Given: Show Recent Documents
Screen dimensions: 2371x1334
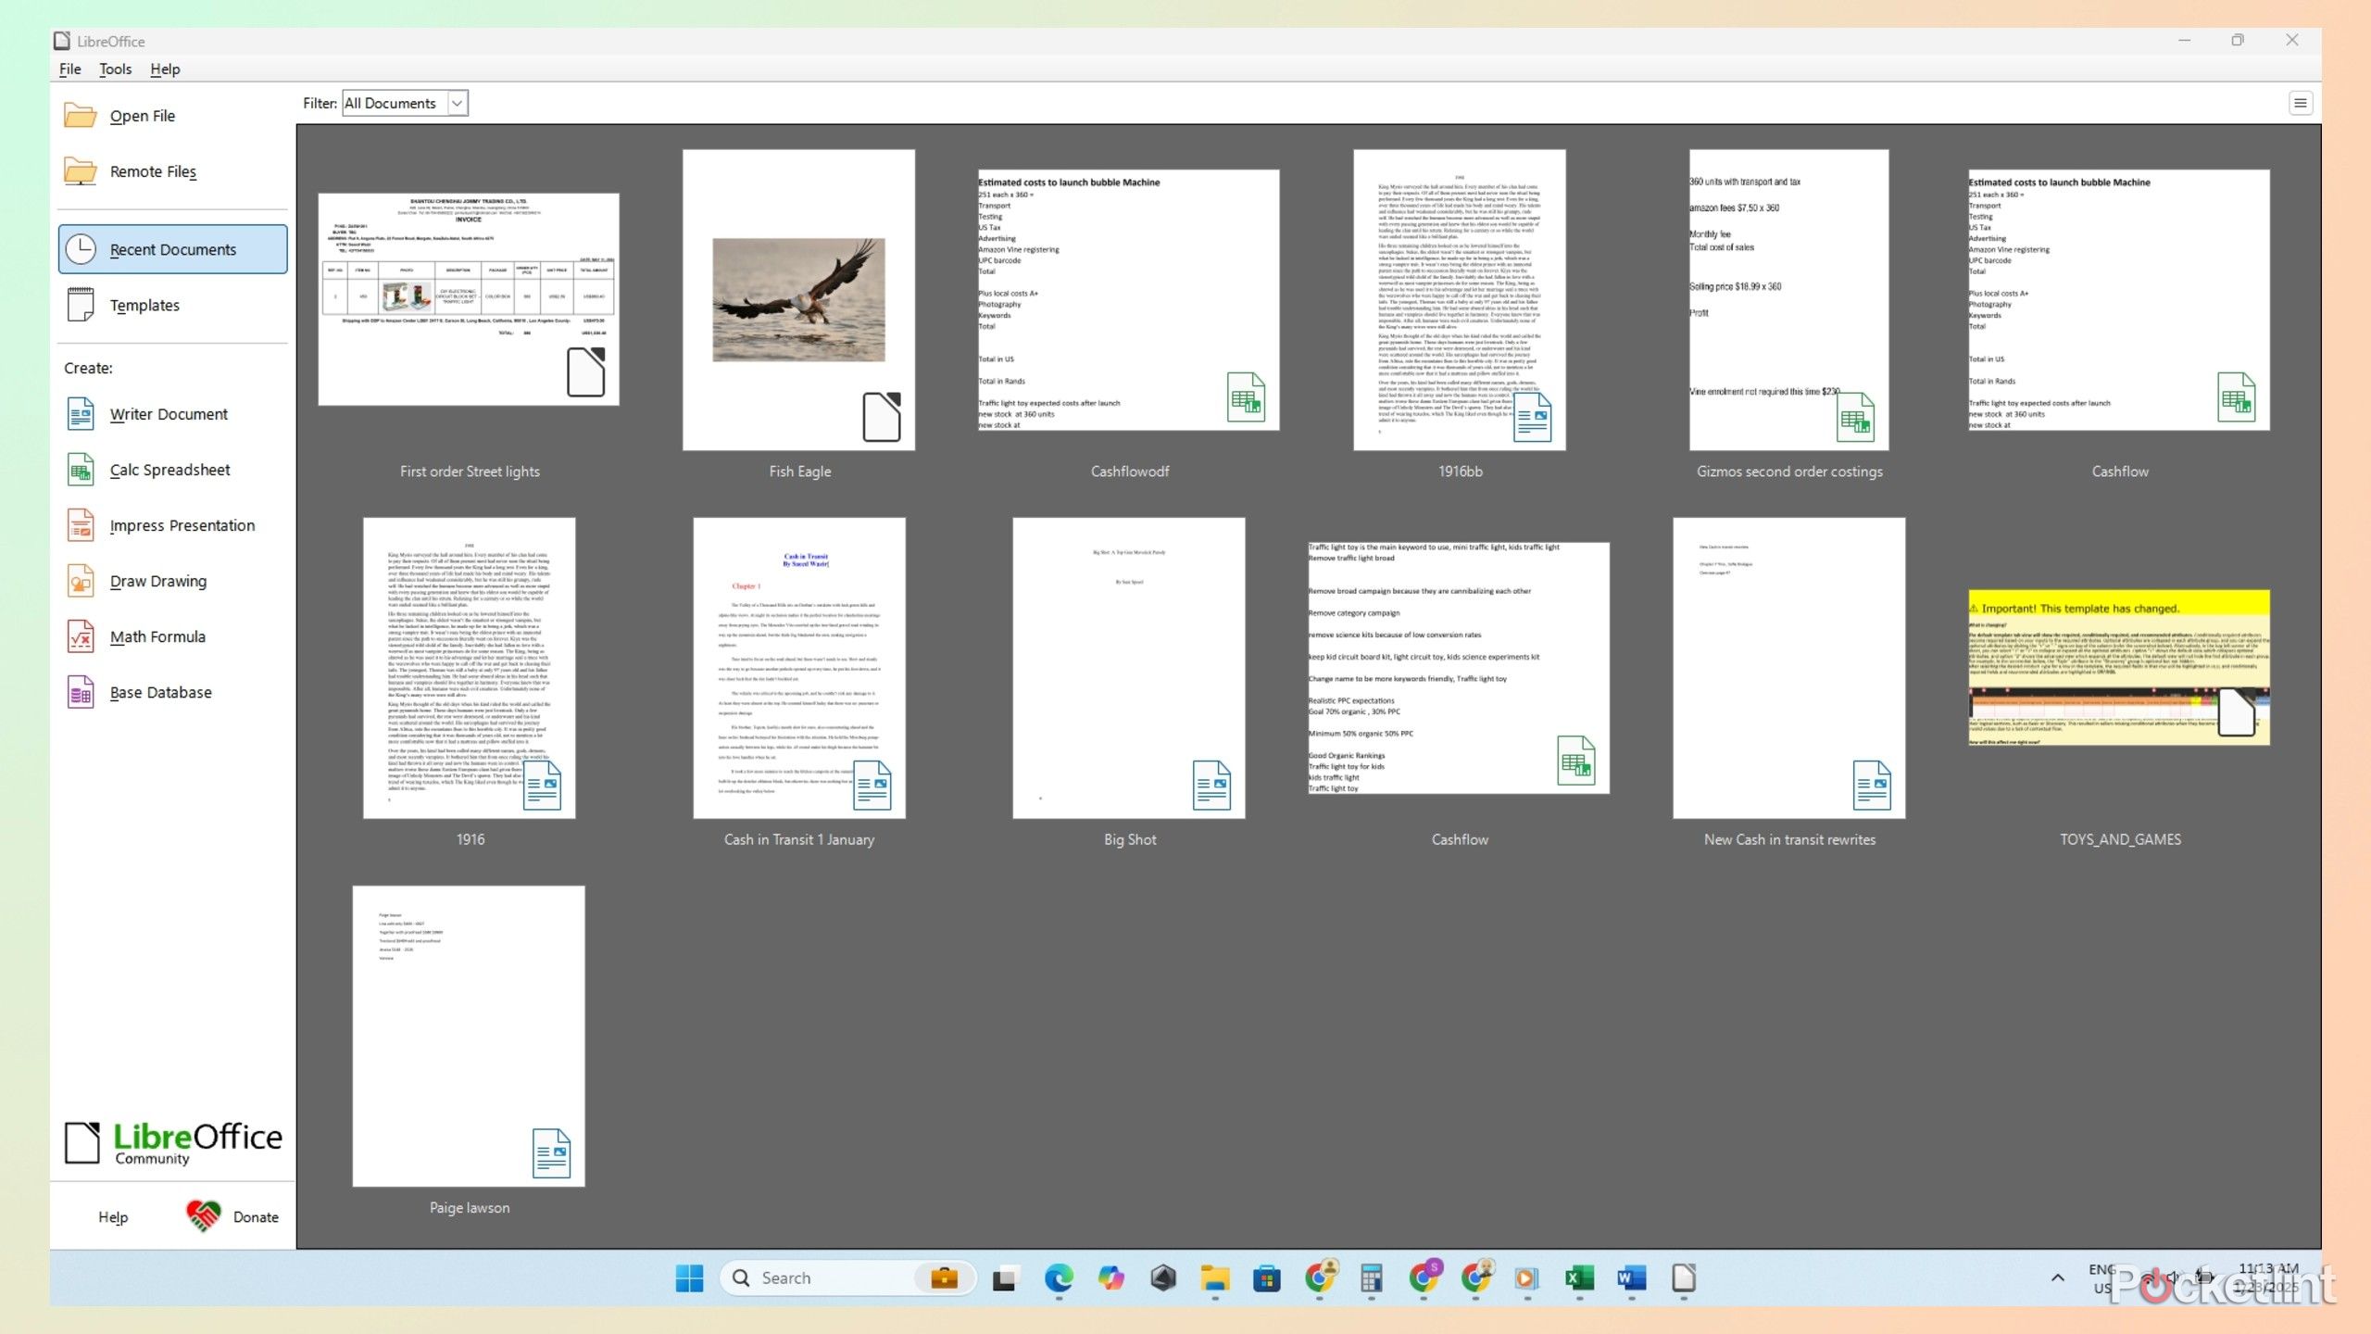Looking at the screenshot, I should click(172, 248).
